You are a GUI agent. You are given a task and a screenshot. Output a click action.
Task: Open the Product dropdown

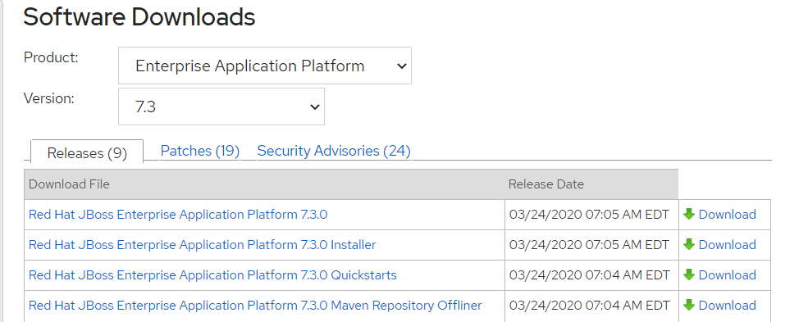[265, 66]
